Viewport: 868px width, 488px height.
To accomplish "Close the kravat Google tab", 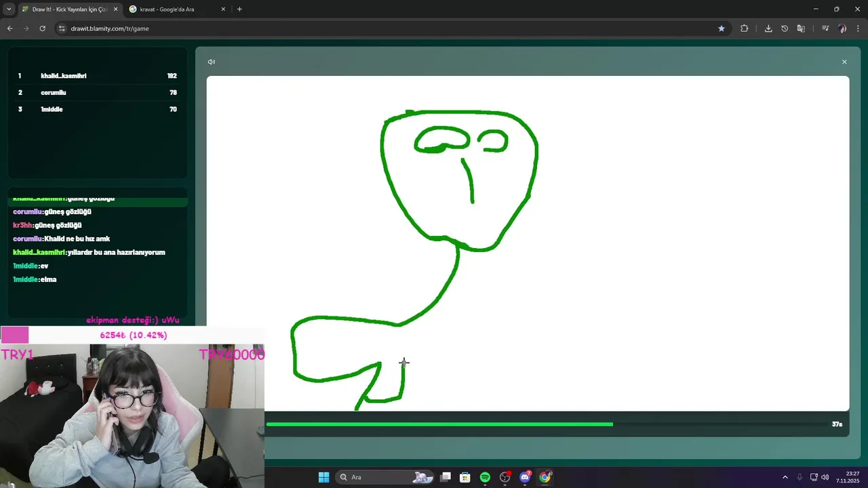I will (x=224, y=9).
